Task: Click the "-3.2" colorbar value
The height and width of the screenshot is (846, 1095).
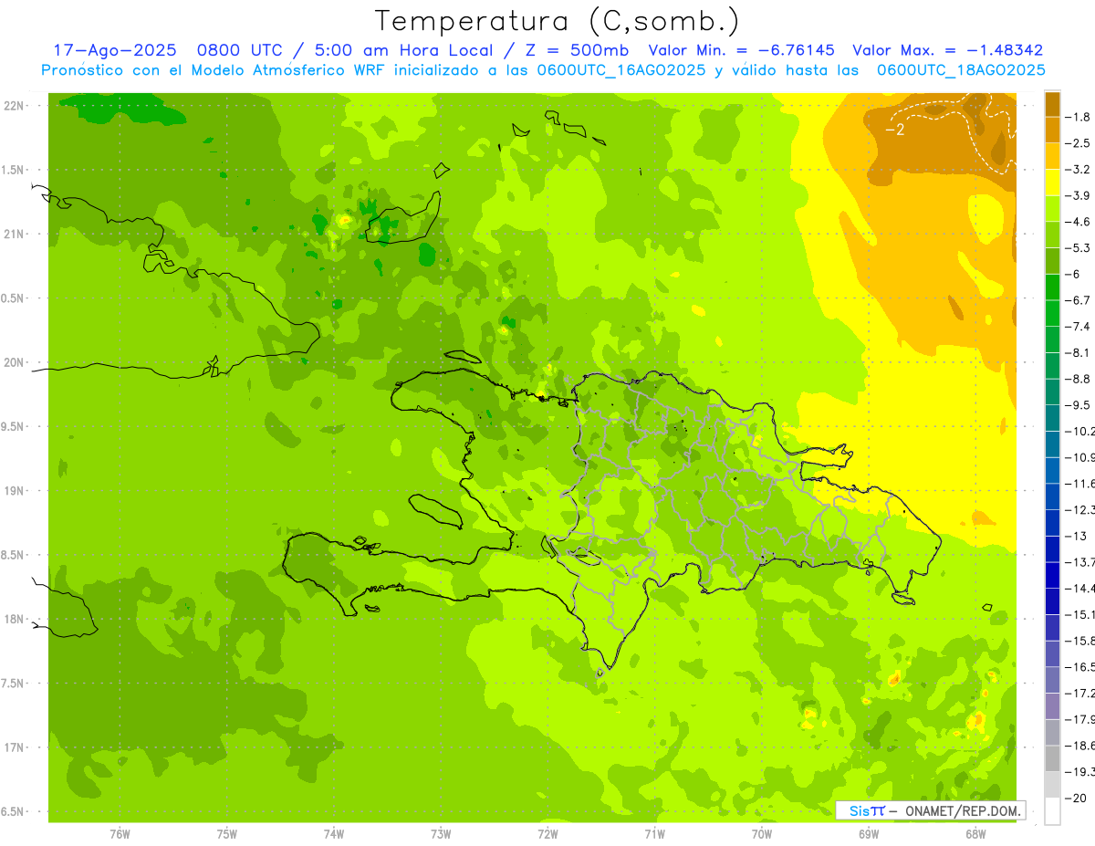Action: pos(1077,170)
